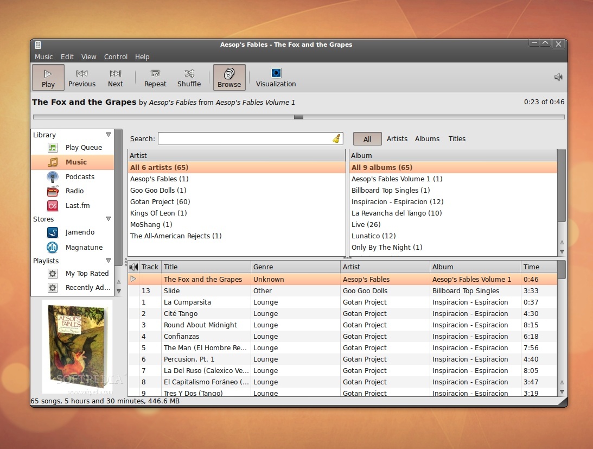593x449 pixels.
Task: Toggle the Browse panel off
Action: (229, 77)
